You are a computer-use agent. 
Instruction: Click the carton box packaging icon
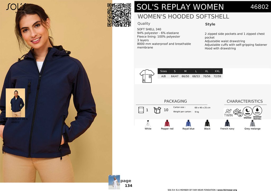coord(157,110)
